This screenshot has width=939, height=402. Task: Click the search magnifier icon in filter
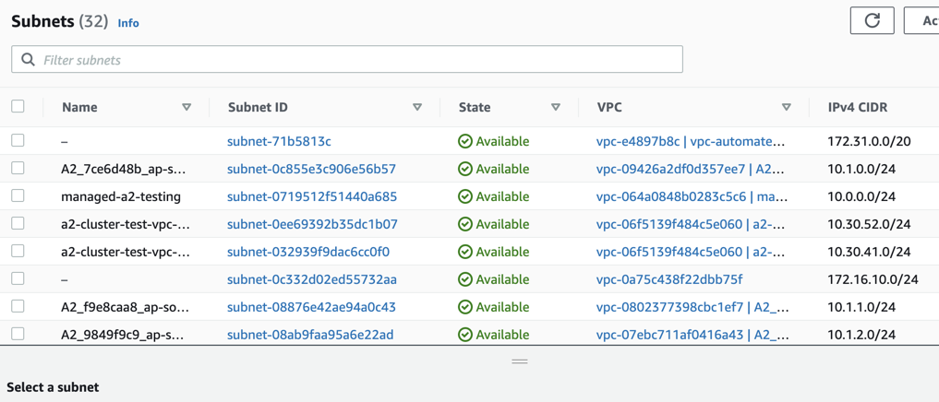point(29,60)
